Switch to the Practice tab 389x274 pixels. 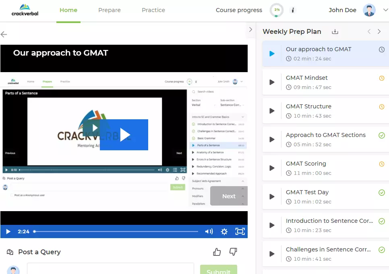click(x=153, y=10)
